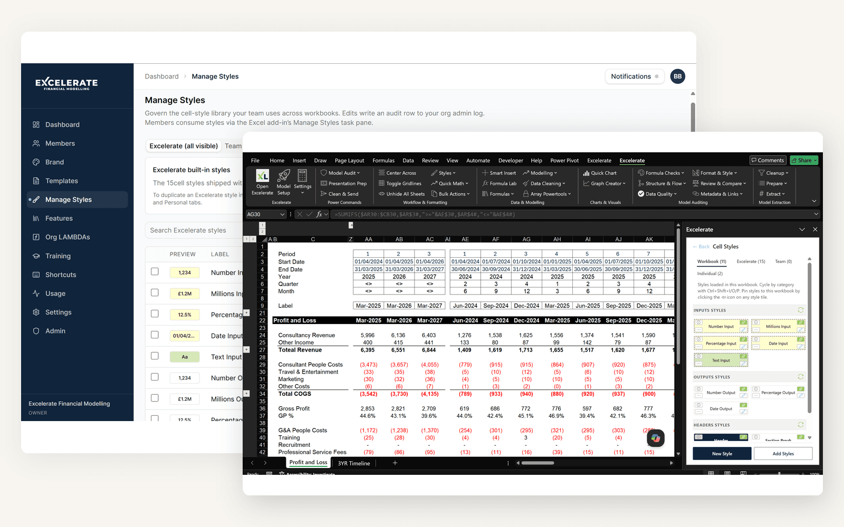
Task: Expand the Formula Checks menu
Action: point(661,173)
